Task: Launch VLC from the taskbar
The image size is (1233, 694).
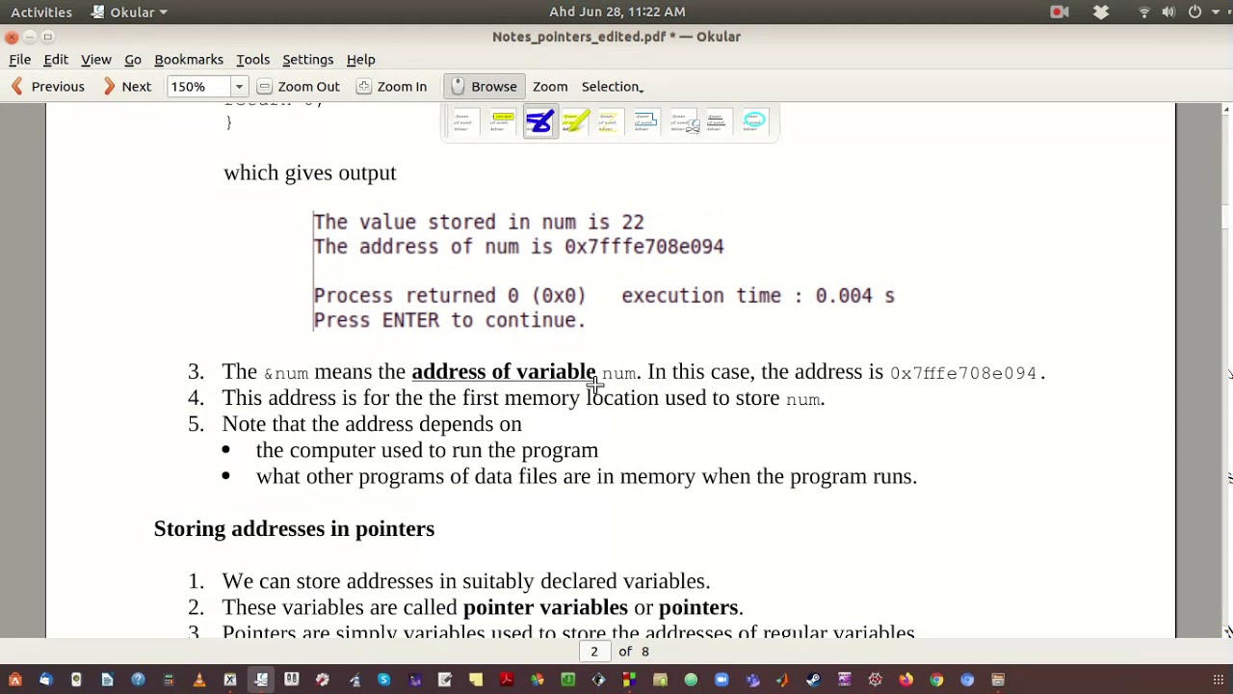Action: click(x=199, y=680)
